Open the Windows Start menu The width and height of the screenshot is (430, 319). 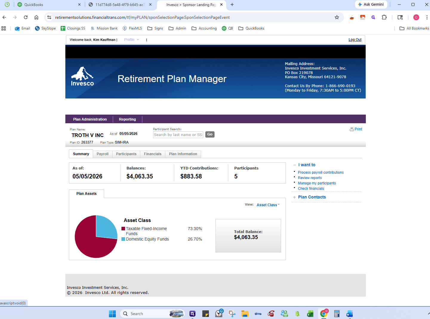(112, 314)
